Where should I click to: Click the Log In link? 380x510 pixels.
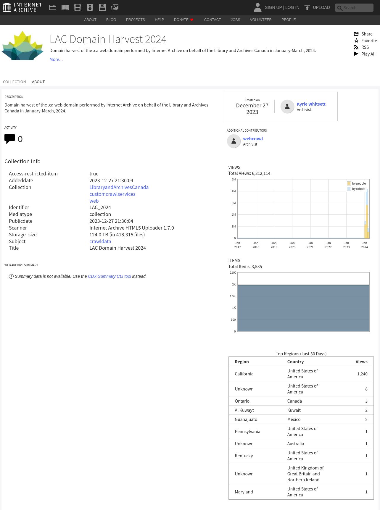292,7
